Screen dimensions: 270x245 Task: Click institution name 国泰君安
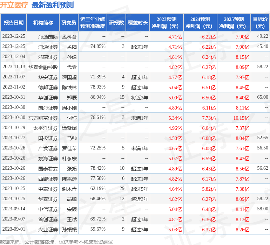coord(48,168)
